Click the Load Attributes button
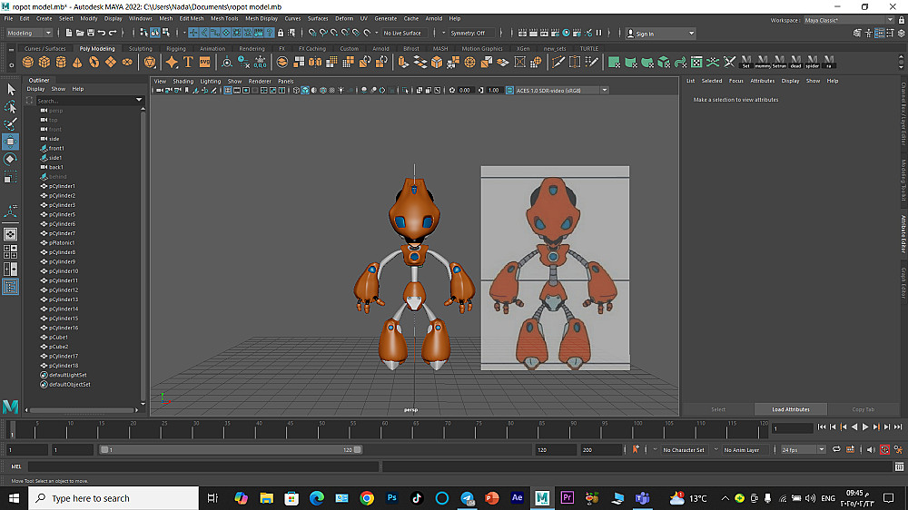This screenshot has width=908, height=510. point(790,409)
